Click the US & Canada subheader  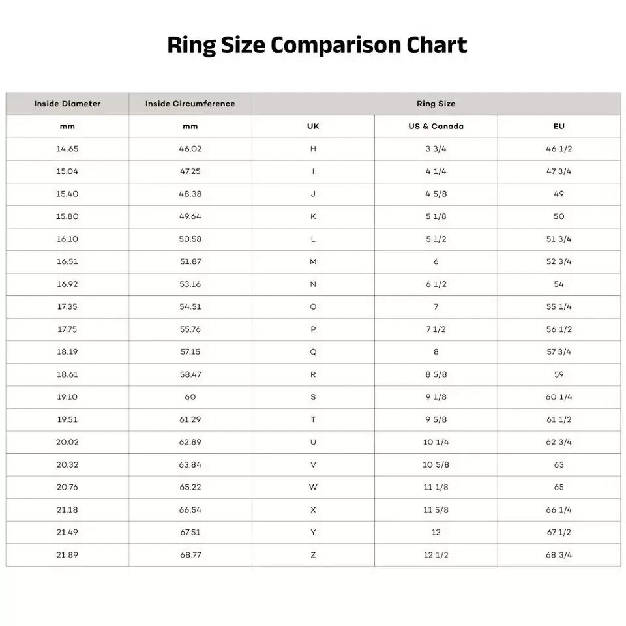(x=436, y=127)
